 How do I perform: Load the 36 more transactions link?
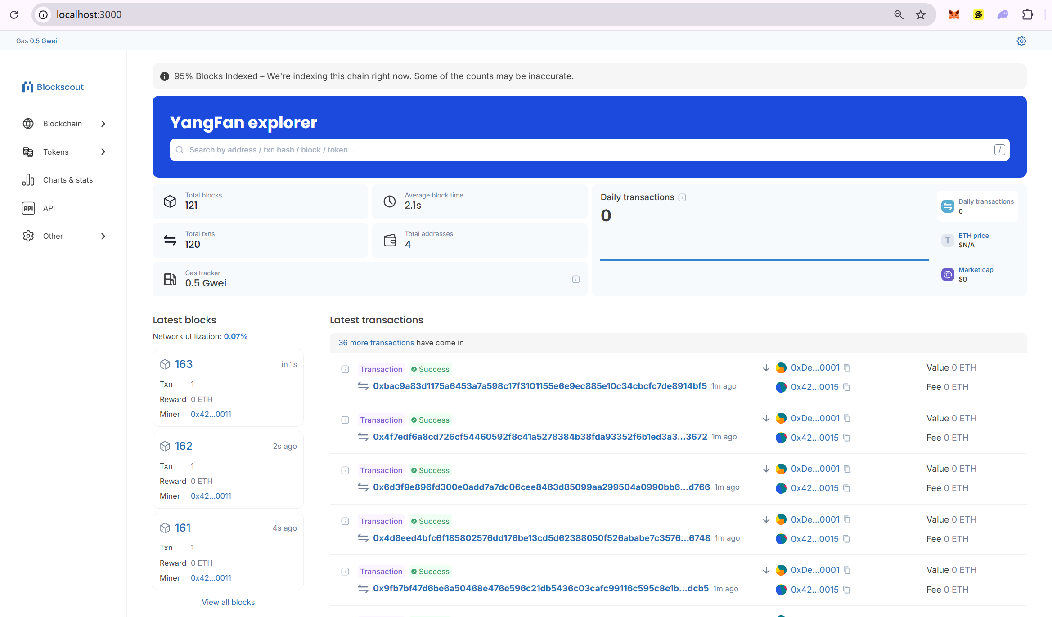point(376,343)
